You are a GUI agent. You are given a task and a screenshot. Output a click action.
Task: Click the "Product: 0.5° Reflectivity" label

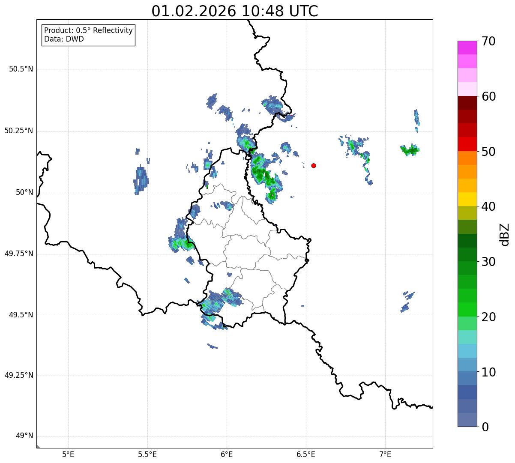point(89,31)
